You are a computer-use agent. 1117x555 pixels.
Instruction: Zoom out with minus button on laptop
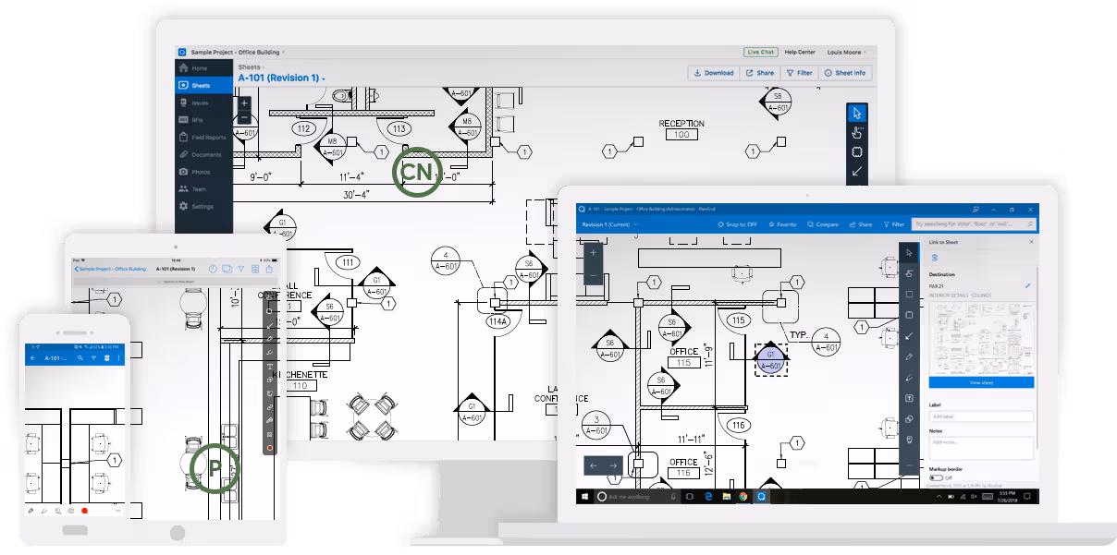click(594, 274)
